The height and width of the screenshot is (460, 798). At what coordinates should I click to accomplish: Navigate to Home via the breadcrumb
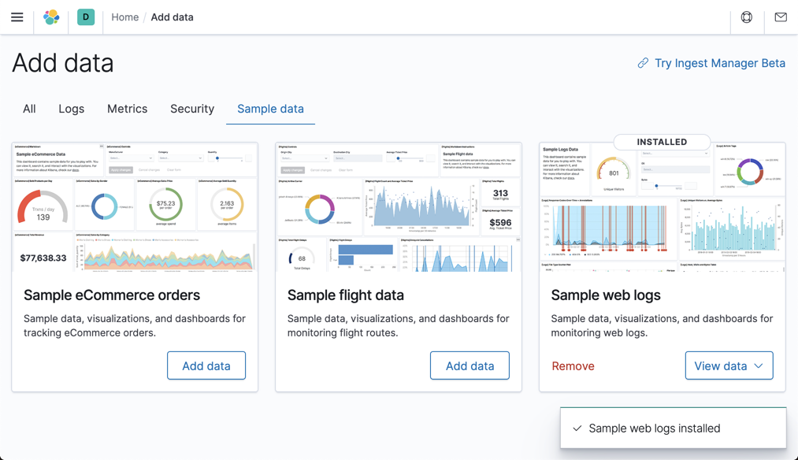(124, 17)
